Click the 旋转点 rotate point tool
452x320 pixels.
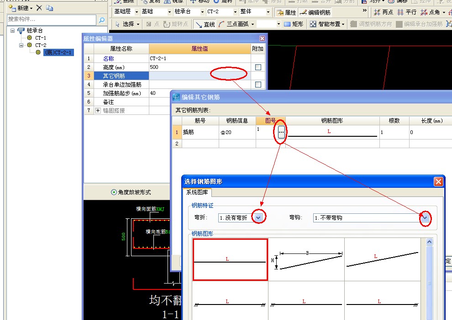(176, 24)
